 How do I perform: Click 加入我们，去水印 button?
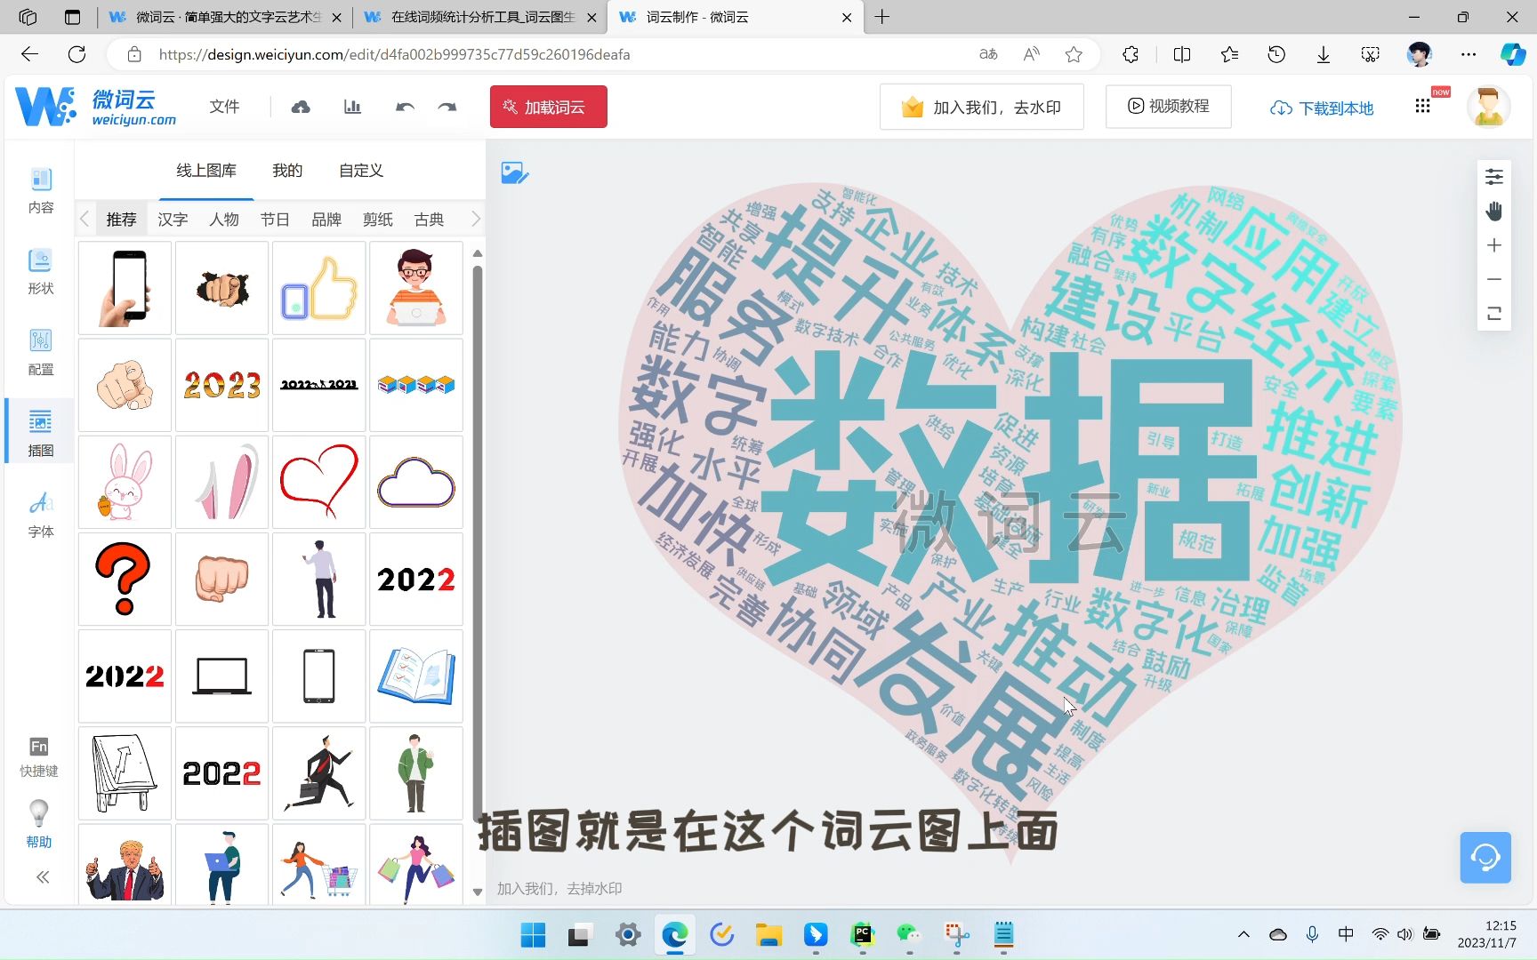pyautogui.click(x=982, y=107)
